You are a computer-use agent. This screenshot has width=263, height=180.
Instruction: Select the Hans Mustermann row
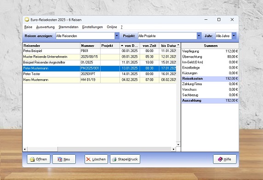(x=99, y=80)
